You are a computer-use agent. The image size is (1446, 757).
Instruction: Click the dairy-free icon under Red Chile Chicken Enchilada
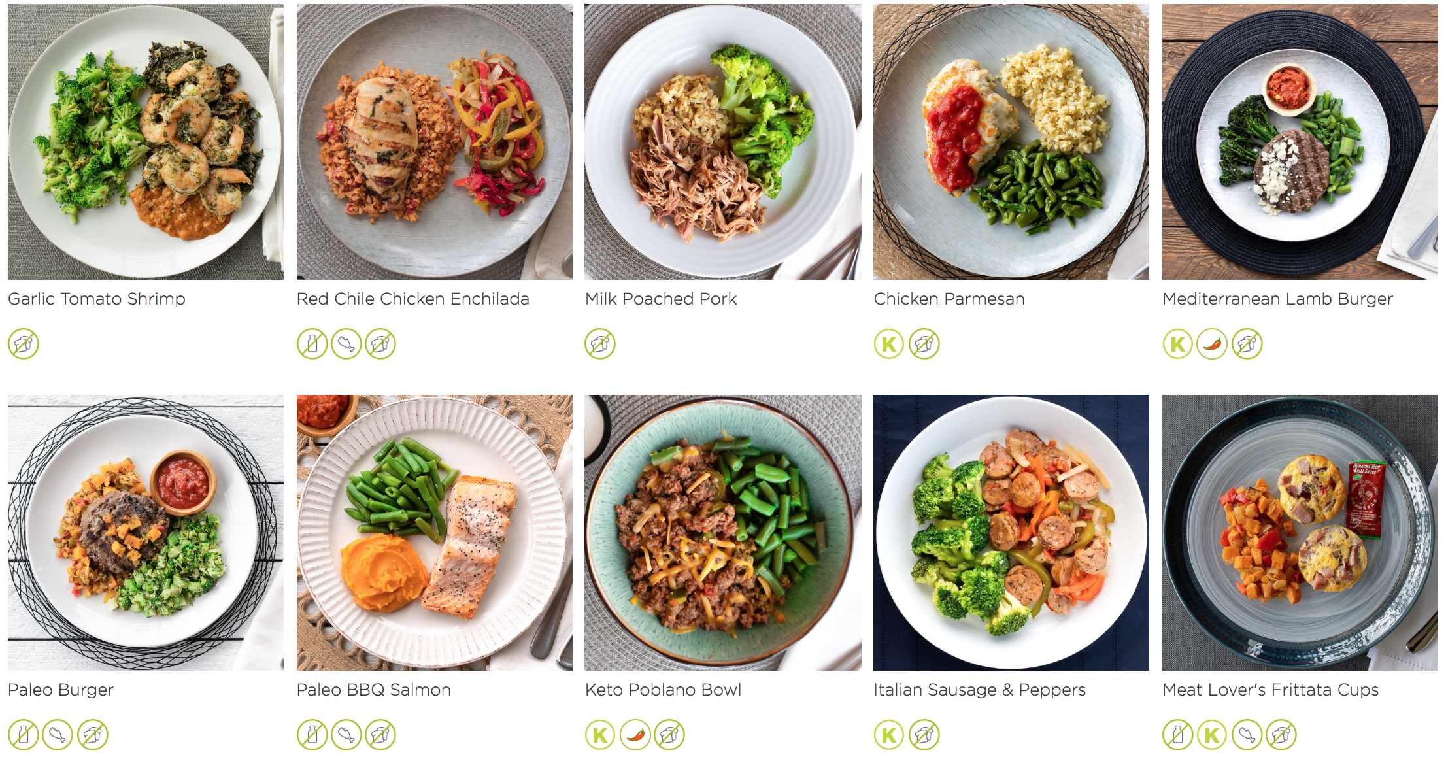click(312, 344)
